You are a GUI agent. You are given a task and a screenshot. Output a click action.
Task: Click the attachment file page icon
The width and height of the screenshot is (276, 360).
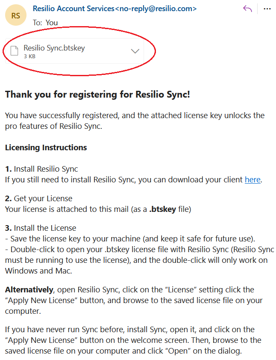pyautogui.click(x=15, y=51)
